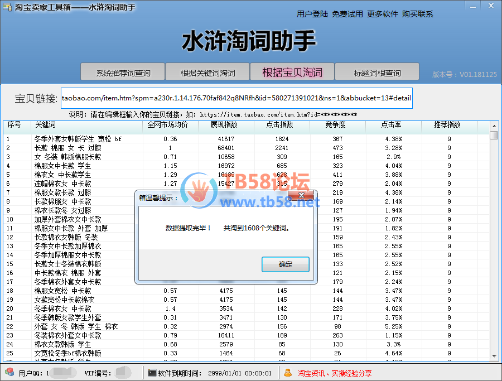Click the keyword list scroll-up arrow
This screenshot has width=502, height=381.
tap(494, 126)
